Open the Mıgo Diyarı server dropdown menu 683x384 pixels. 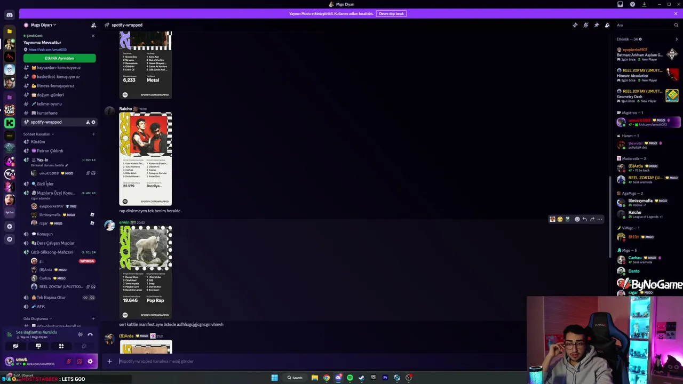[43, 25]
